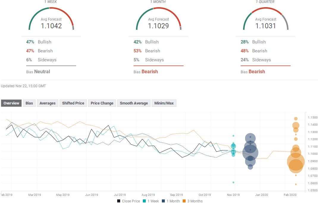The width and height of the screenshot is (318, 203).
Task: Toggle Close Price legend swatch
Action: pyautogui.click(x=119, y=201)
